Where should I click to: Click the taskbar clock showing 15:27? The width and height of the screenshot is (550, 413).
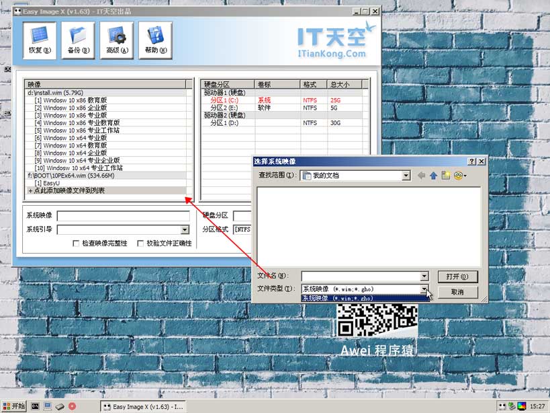point(538,406)
